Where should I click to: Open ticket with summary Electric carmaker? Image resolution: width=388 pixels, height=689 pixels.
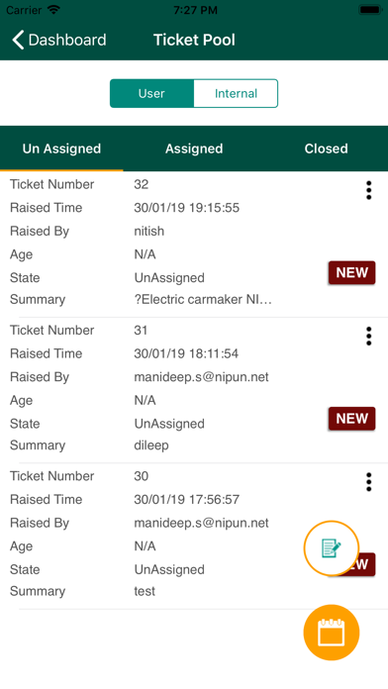click(194, 245)
